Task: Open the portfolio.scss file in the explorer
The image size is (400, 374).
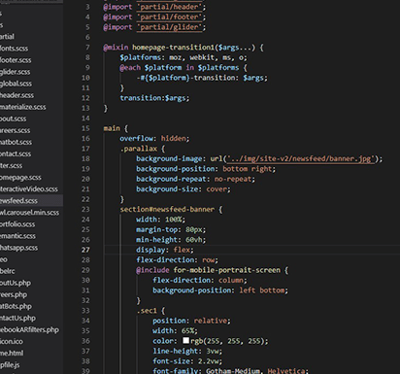Action: (17, 224)
